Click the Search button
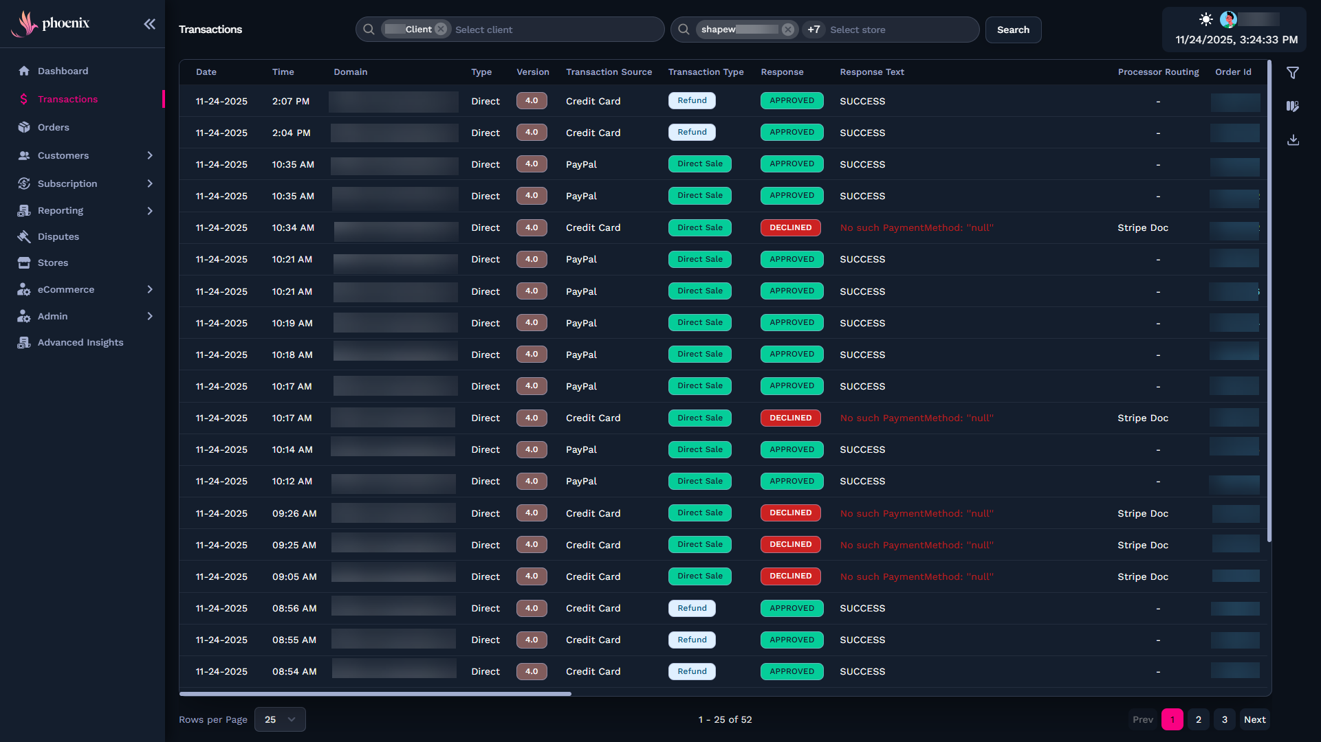This screenshot has width=1321, height=742. tap(1013, 30)
